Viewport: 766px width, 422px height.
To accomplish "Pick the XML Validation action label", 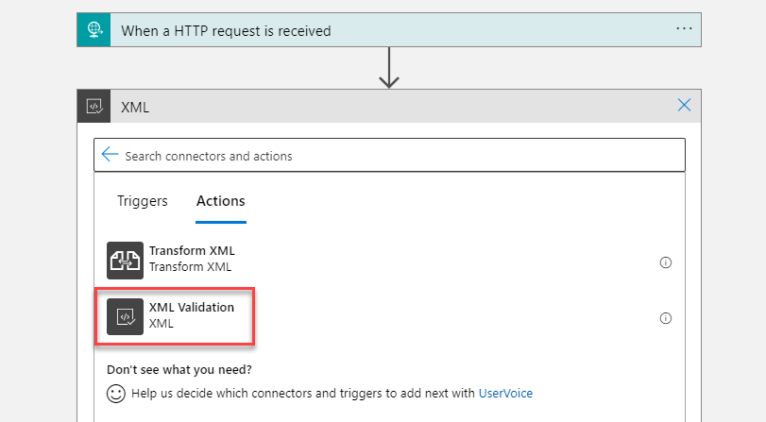I will [192, 308].
